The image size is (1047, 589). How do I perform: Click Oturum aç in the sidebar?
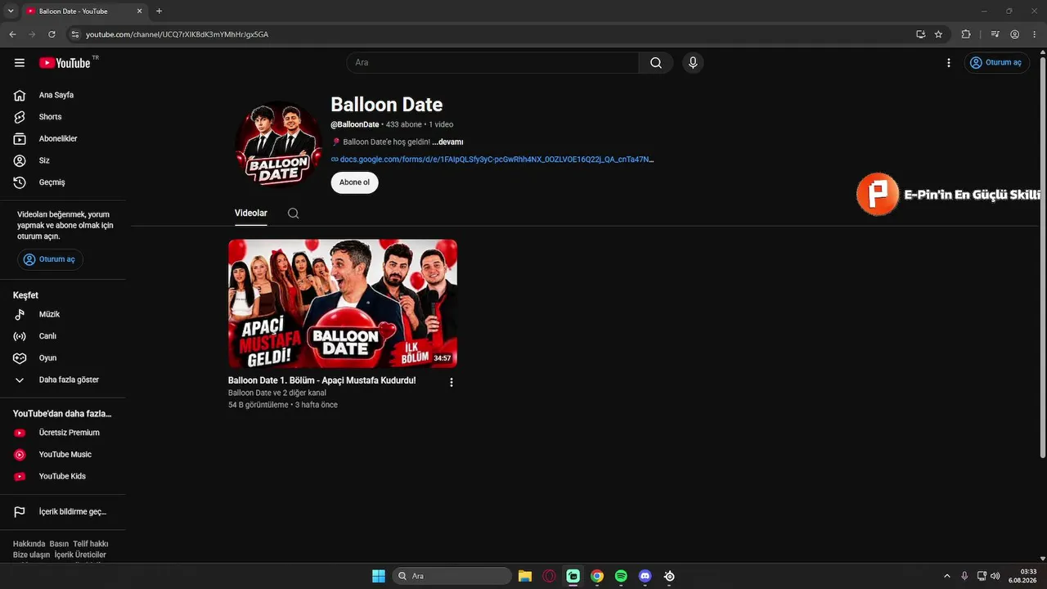tap(50, 259)
